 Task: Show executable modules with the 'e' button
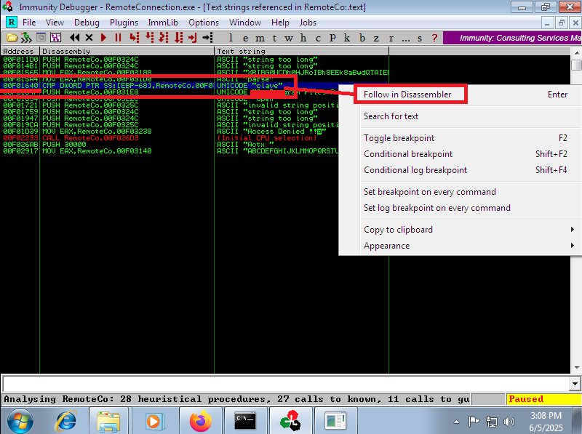(x=245, y=38)
